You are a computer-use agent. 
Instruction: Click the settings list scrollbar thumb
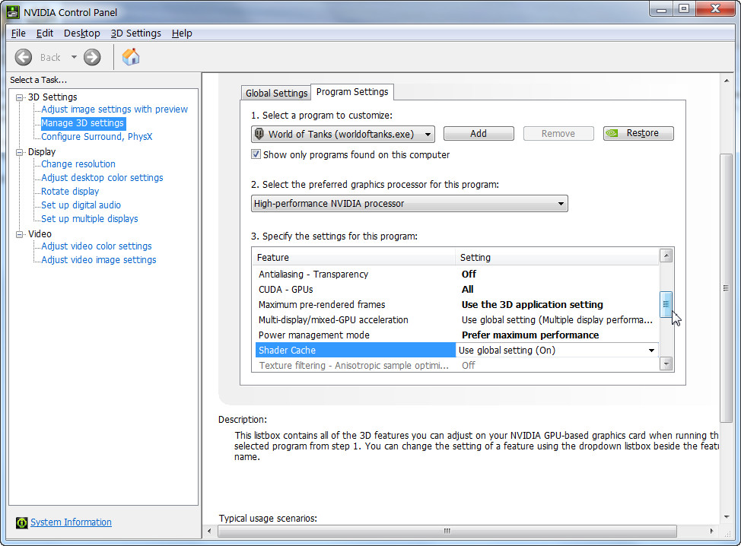pyautogui.click(x=666, y=304)
